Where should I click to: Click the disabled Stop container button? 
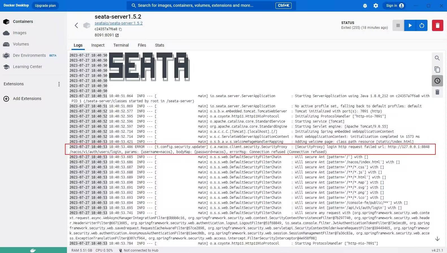398,25
